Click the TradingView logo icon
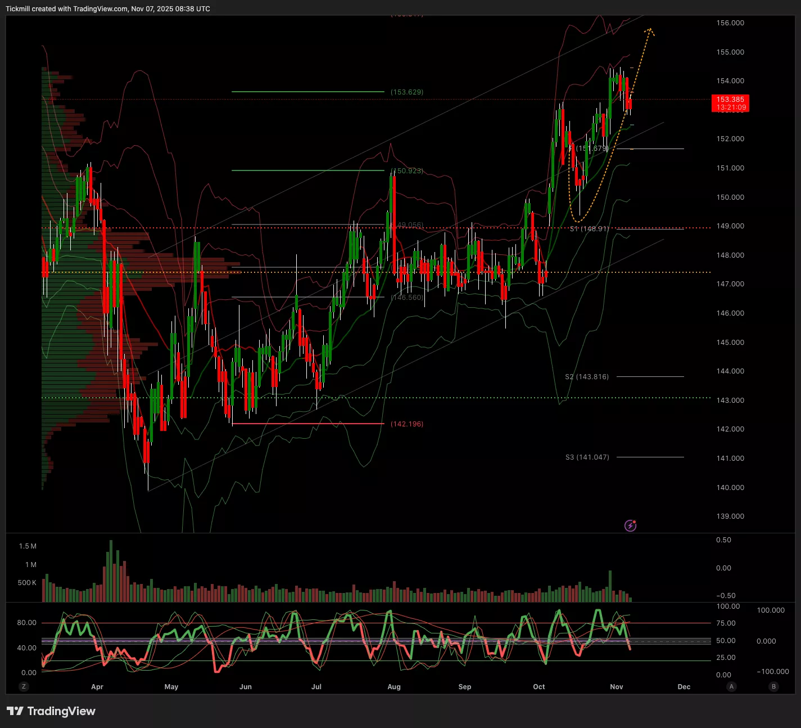Screen dimensions: 801x728 (x=15, y=711)
